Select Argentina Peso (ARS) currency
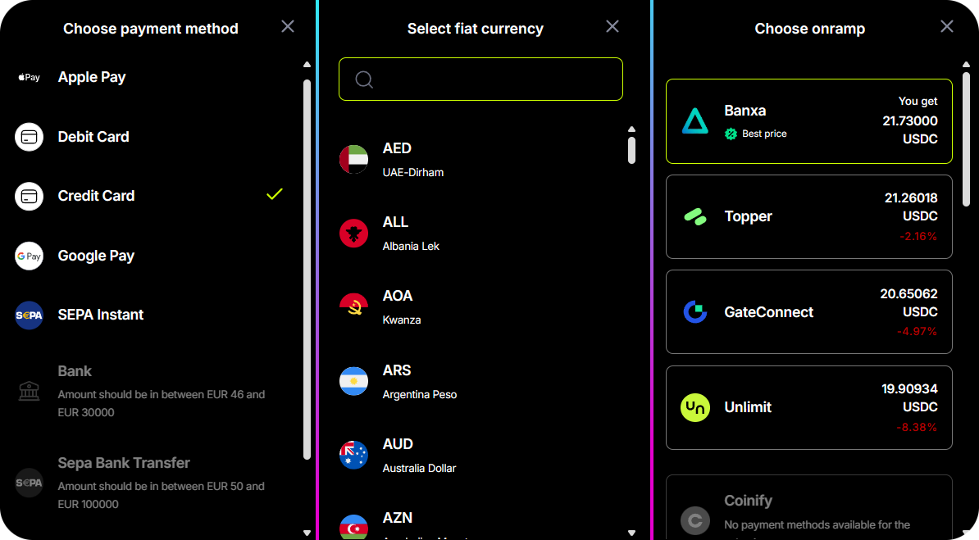 420,381
